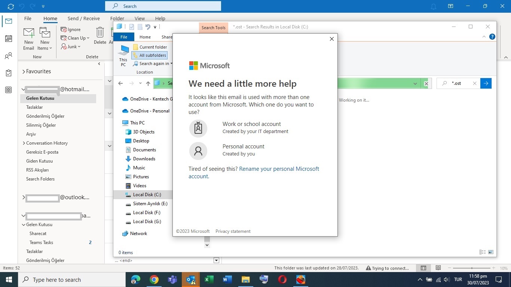This screenshot has height=287, width=511.
Task: Open the Clean Up dropdown
Action: pyautogui.click(x=75, y=38)
